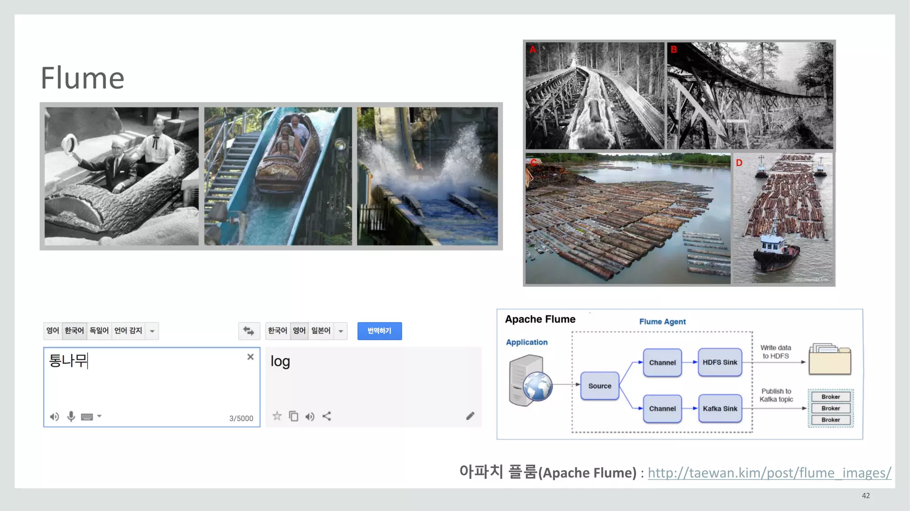Click the share translation icon
Viewport: 910px width, 511px height.
pyautogui.click(x=327, y=416)
